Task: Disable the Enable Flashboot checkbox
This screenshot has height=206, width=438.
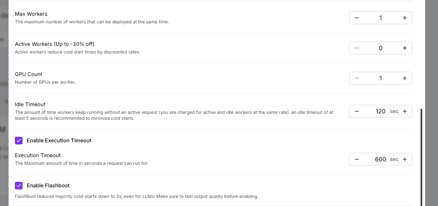Action: pyautogui.click(x=19, y=186)
